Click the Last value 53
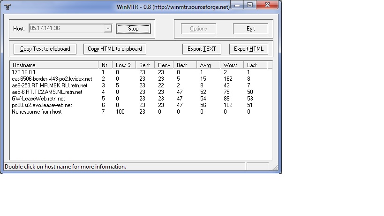The height and width of the screenshot is (216, 384). pos(250,99)
